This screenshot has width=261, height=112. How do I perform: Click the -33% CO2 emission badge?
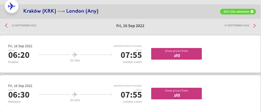tap(238, 12)
